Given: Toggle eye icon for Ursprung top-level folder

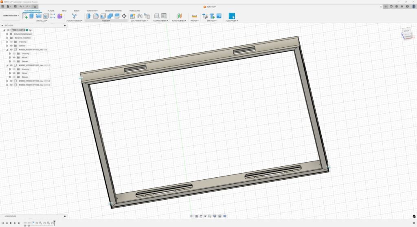Looking at the screenshot, I should (11, 42).
